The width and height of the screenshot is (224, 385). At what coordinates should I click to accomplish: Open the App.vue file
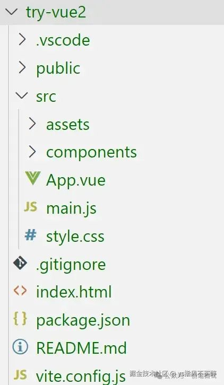(x=76, y=180)
